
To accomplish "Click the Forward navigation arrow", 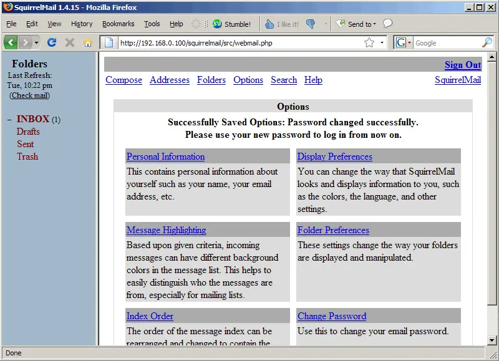I will pyautogui.click(x=25, y=42).
